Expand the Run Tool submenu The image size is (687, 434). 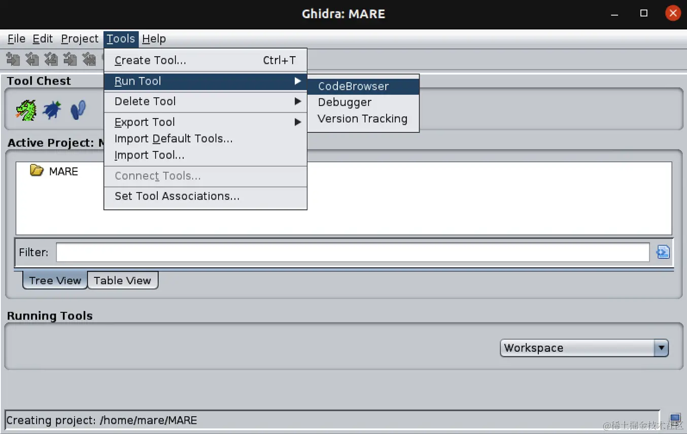click(x=205, y=81)
